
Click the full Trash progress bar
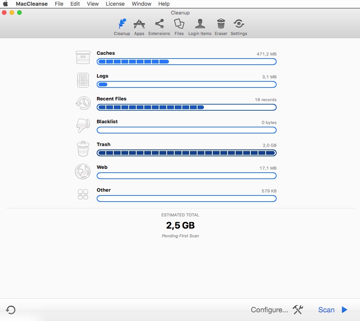186,153
